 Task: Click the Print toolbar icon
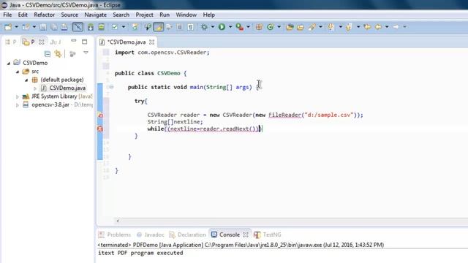[64, 27]
